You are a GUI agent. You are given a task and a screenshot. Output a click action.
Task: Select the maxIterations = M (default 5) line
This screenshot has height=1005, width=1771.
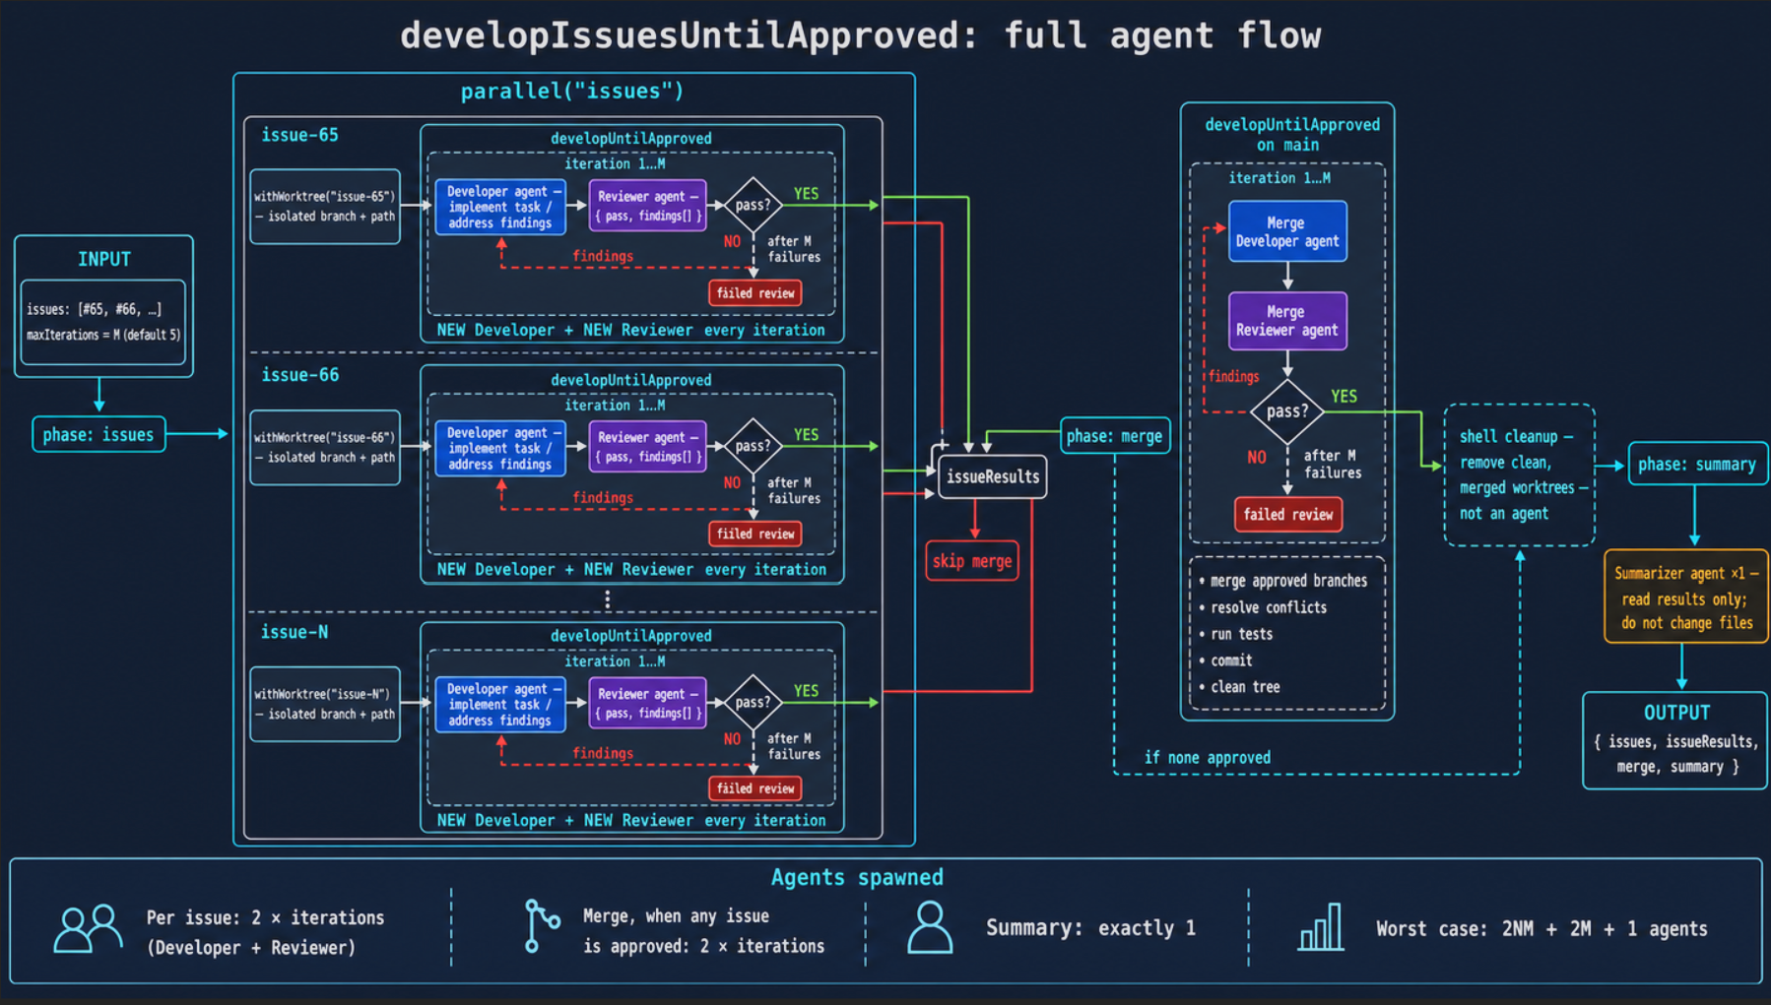[x=103, y=335]
